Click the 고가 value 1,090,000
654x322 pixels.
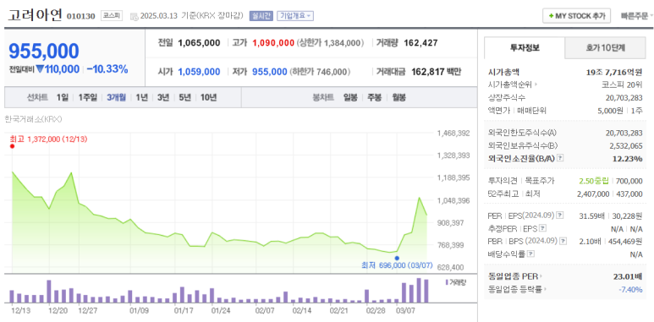pos(273,42)
